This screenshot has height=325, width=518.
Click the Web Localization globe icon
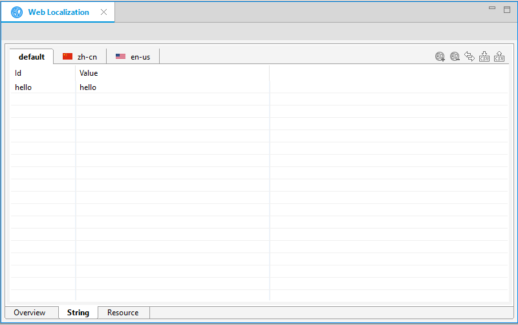[x=17, y=12]
